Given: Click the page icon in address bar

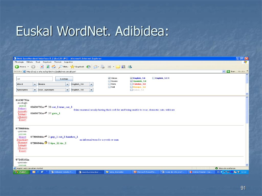Looking at the screenshot, I should click(24, 71).
